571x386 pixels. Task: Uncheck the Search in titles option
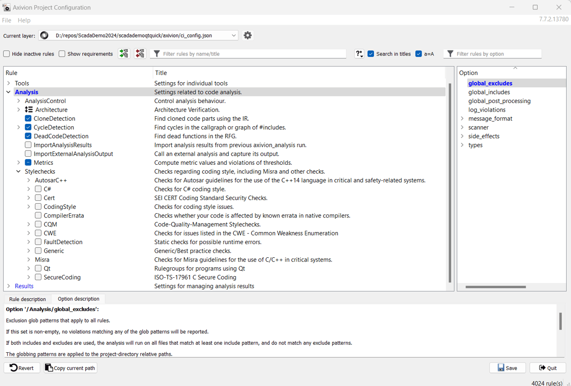(371, 54)
